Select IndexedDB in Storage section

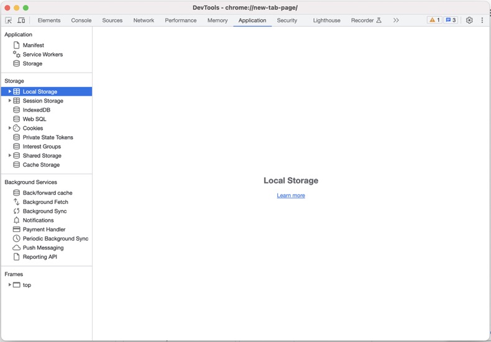coord(36,110)
